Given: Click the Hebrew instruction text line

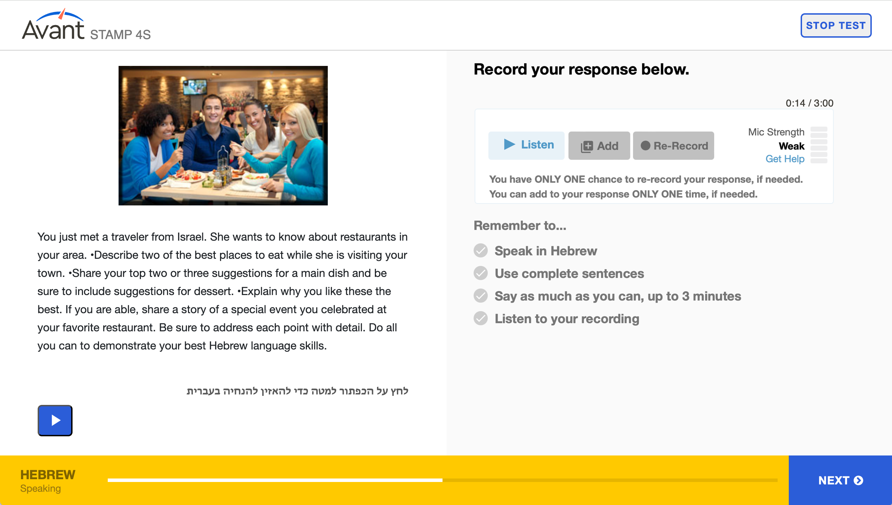Looking at the screenshot, I should click(297, 391).
